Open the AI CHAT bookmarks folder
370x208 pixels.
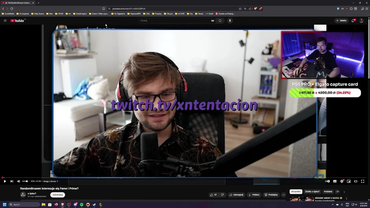[180, 14]
